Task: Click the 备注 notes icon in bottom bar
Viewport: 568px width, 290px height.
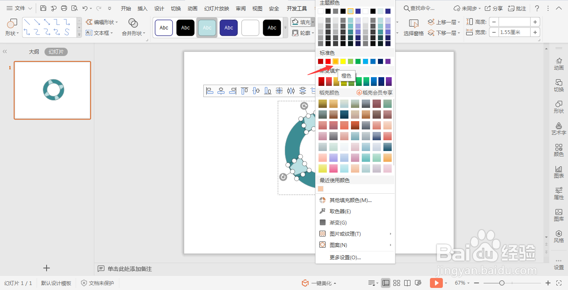Action: [x=101, y=269]
